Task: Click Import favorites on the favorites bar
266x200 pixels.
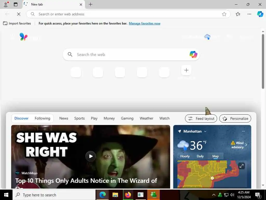Action: click(x=17, y=23)
